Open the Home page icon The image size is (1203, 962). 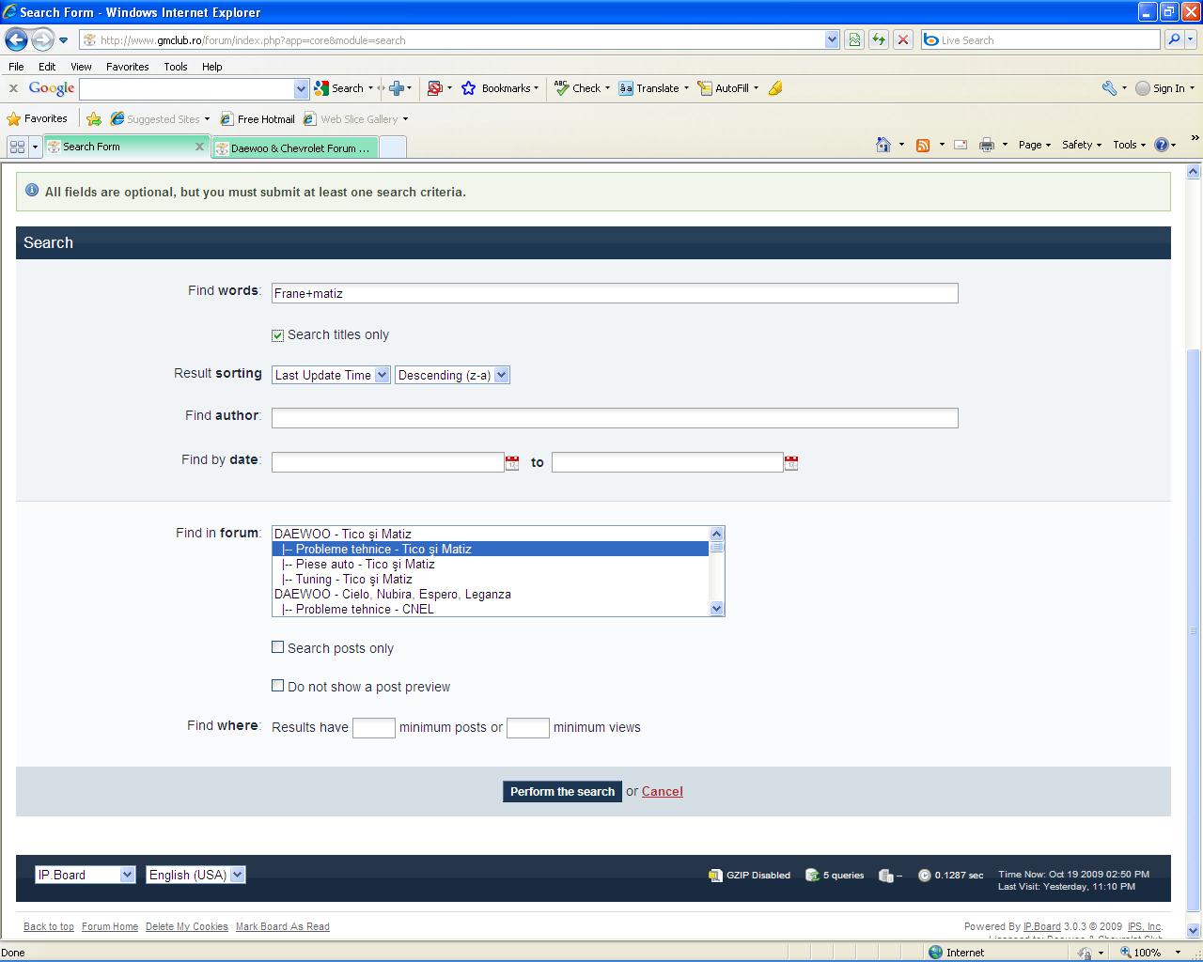(x=883, y=145)
